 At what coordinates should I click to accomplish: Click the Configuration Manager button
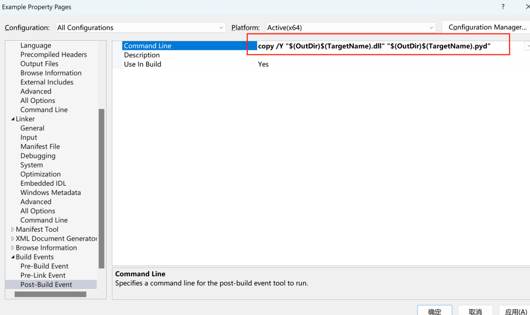click(487, 27)
